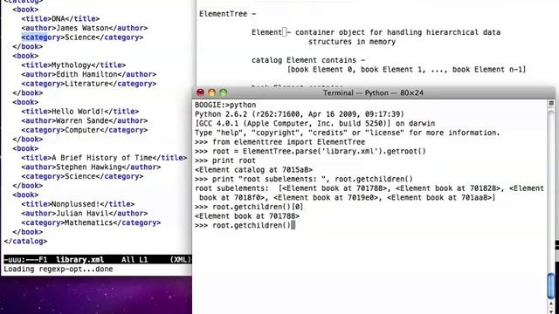Click the Computer category line
559x314 pixels.
click(x=84, y=130)
